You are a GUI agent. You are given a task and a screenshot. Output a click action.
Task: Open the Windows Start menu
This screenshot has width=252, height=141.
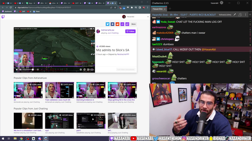coord(3,139)
